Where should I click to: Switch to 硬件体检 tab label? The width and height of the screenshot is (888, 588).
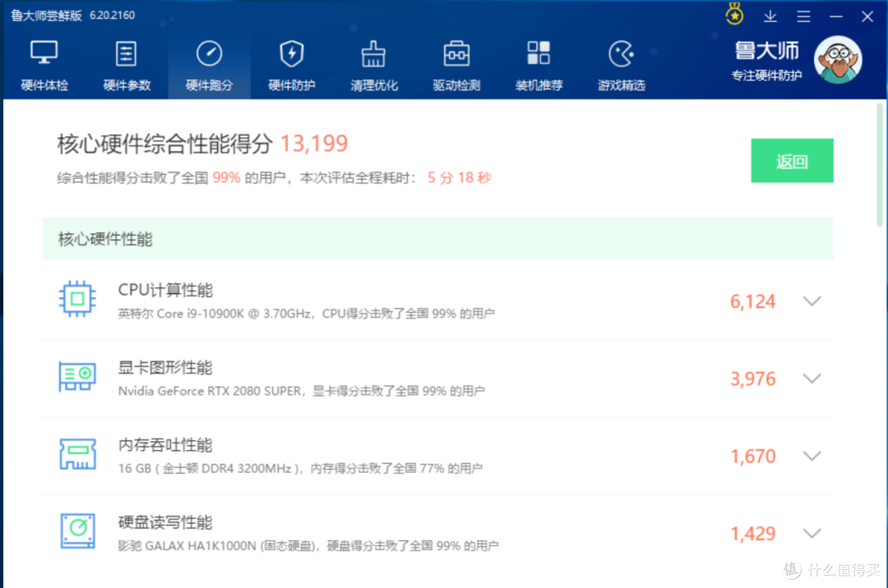point(44,85)
